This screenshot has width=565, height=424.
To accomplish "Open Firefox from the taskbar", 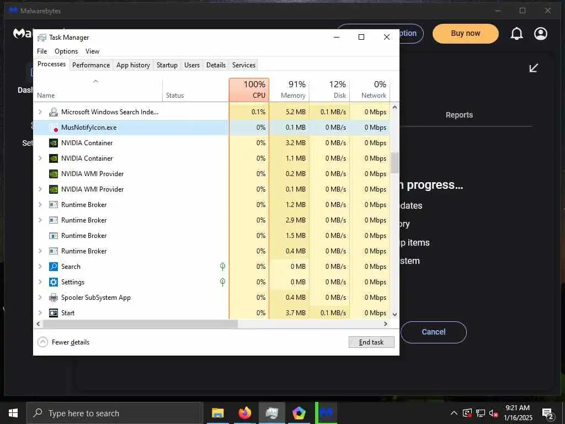I will coord(244,413).
